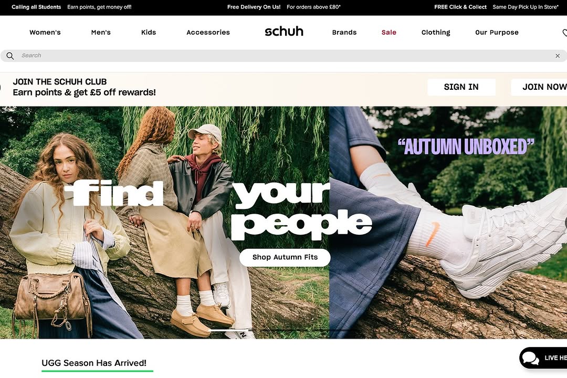The height and width of the screenshot is (378, 567).
Task: Open the Clothing menu
Action: click(x=436, y=32)
